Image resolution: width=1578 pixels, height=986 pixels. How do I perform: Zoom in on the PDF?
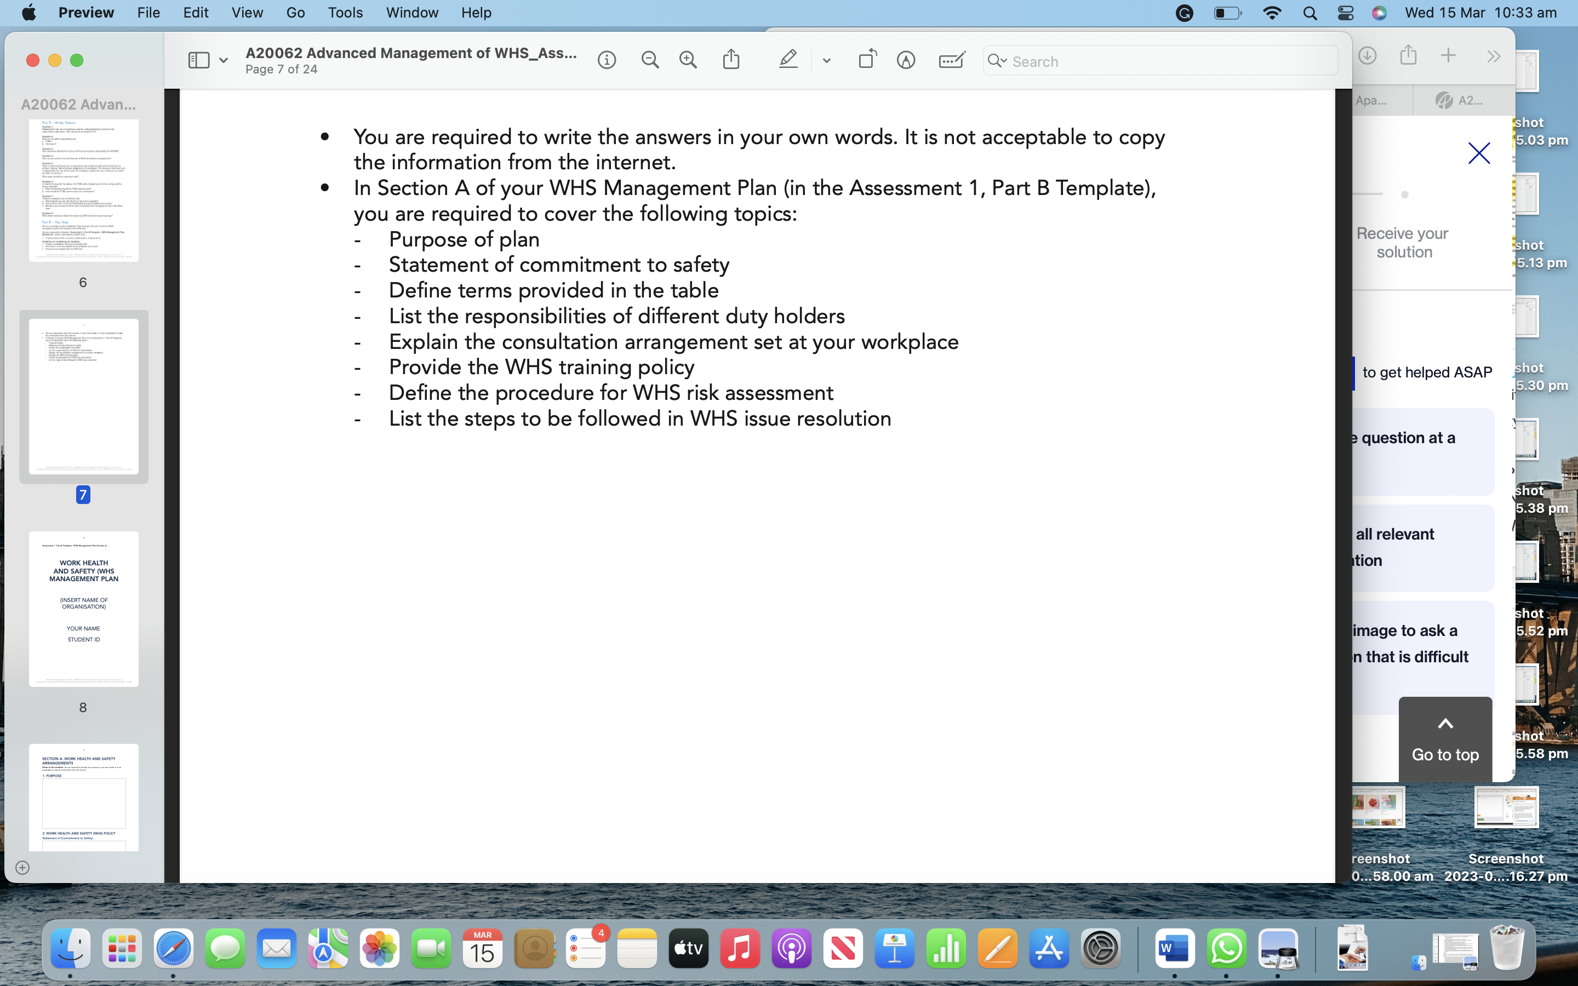point(689,59)
